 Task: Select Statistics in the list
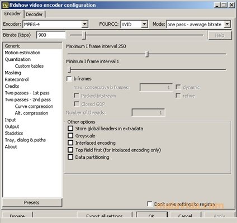click(32, 133)
